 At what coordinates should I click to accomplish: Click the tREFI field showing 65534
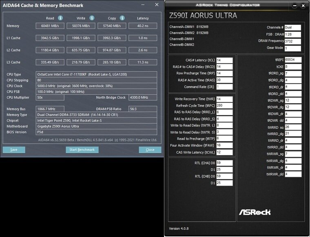pos(293,60)
